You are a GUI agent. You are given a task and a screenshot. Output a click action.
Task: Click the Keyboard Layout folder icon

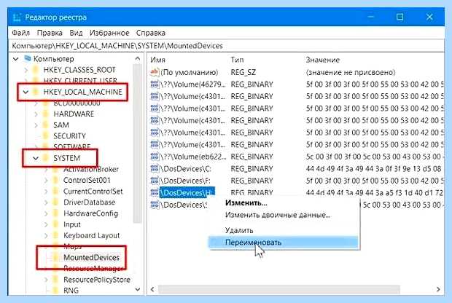[55, 235]
